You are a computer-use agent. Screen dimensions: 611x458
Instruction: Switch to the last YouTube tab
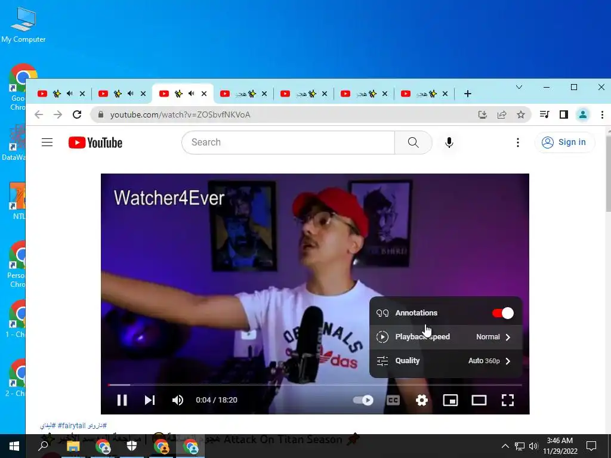pos(424,94)
